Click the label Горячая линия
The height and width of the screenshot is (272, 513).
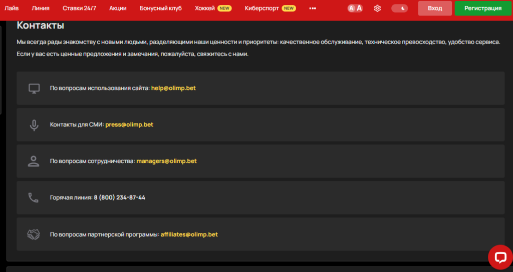pos(71,197)
